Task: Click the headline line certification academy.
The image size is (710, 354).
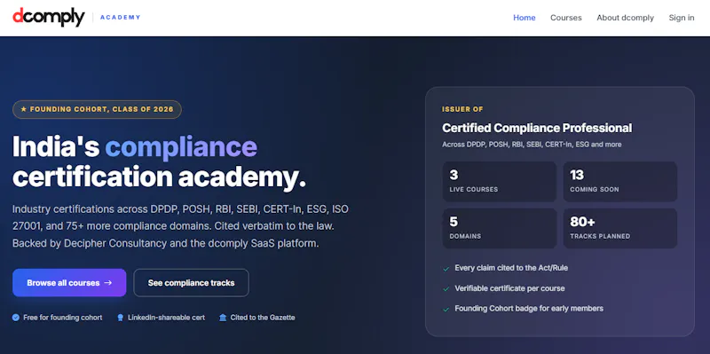Action: [x=160, y=177]
